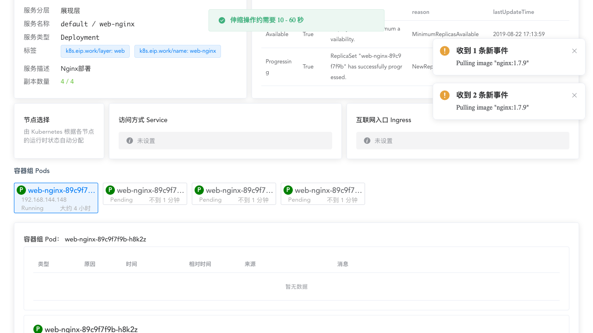
Task: Dismiss the '收到 2 条新事件' notification
Action: pyautogui.click(x=574, y=95)
